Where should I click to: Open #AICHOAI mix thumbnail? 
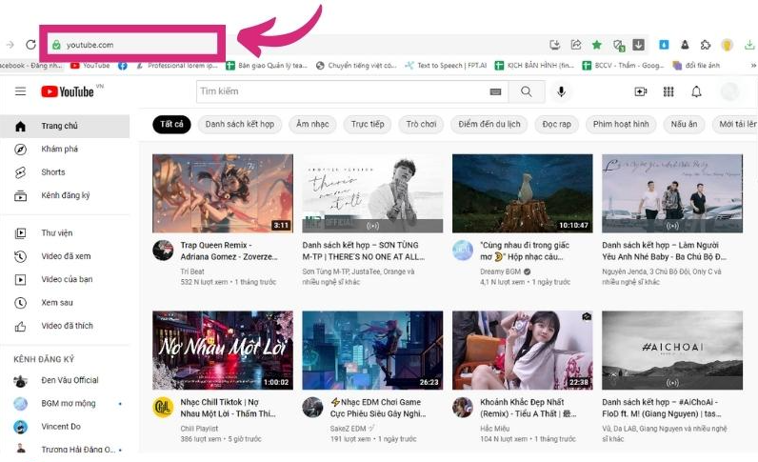tap(672, 351)
